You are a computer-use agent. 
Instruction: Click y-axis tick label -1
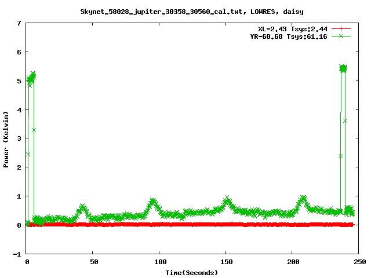(x=17, y=254)
